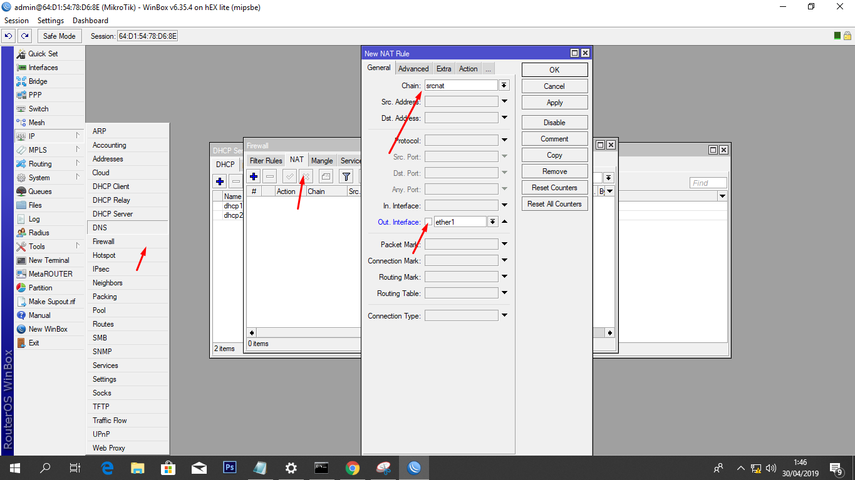Viewport: 855px width, 480px height.
Task: Open Mesh from sidebar
Action: click(x=49, y=123)
